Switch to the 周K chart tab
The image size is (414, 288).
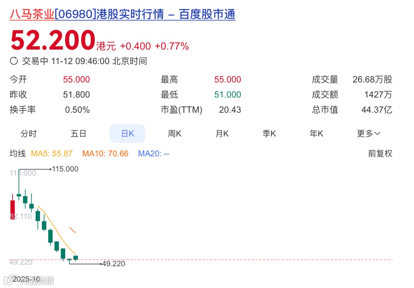(x=174, y=134)
